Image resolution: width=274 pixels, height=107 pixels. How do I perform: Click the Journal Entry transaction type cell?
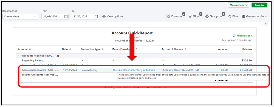pos(90,70)
